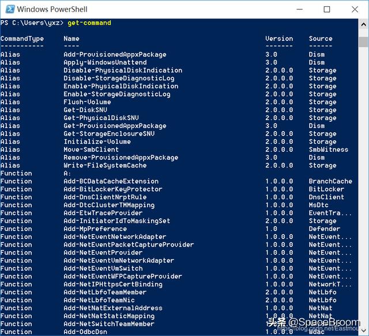Select Add-NetEventProvider entry

[x=103, y=253]
